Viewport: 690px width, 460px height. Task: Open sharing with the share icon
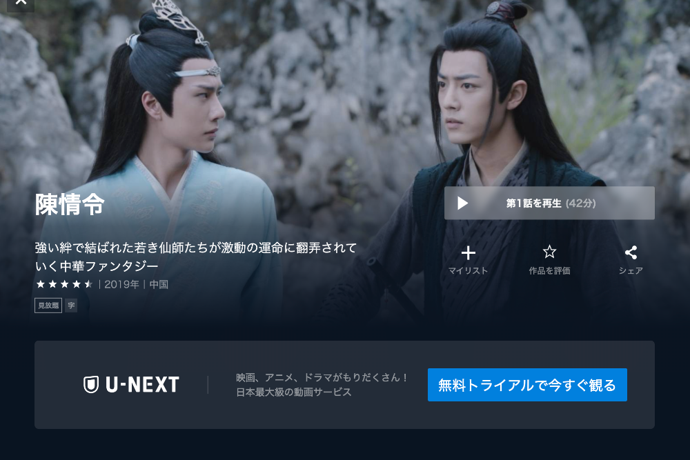pyautogui.click(x=631, y=252)
